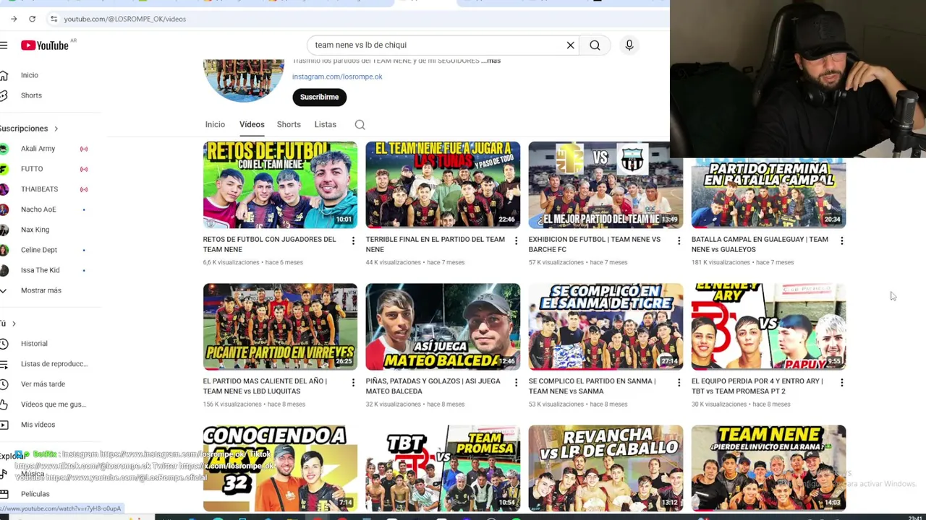Open options for PIÑAS, PATADAS Y GOLAZOS video
Viewport: 926px width, 520px height.
pyautogui.click(x=516, y=382)
